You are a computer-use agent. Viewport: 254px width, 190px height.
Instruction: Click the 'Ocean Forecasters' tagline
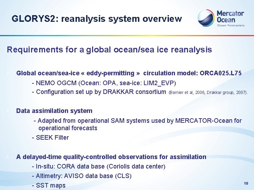(231, 25)
